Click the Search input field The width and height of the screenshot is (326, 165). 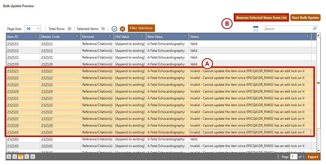click(288, 29)
